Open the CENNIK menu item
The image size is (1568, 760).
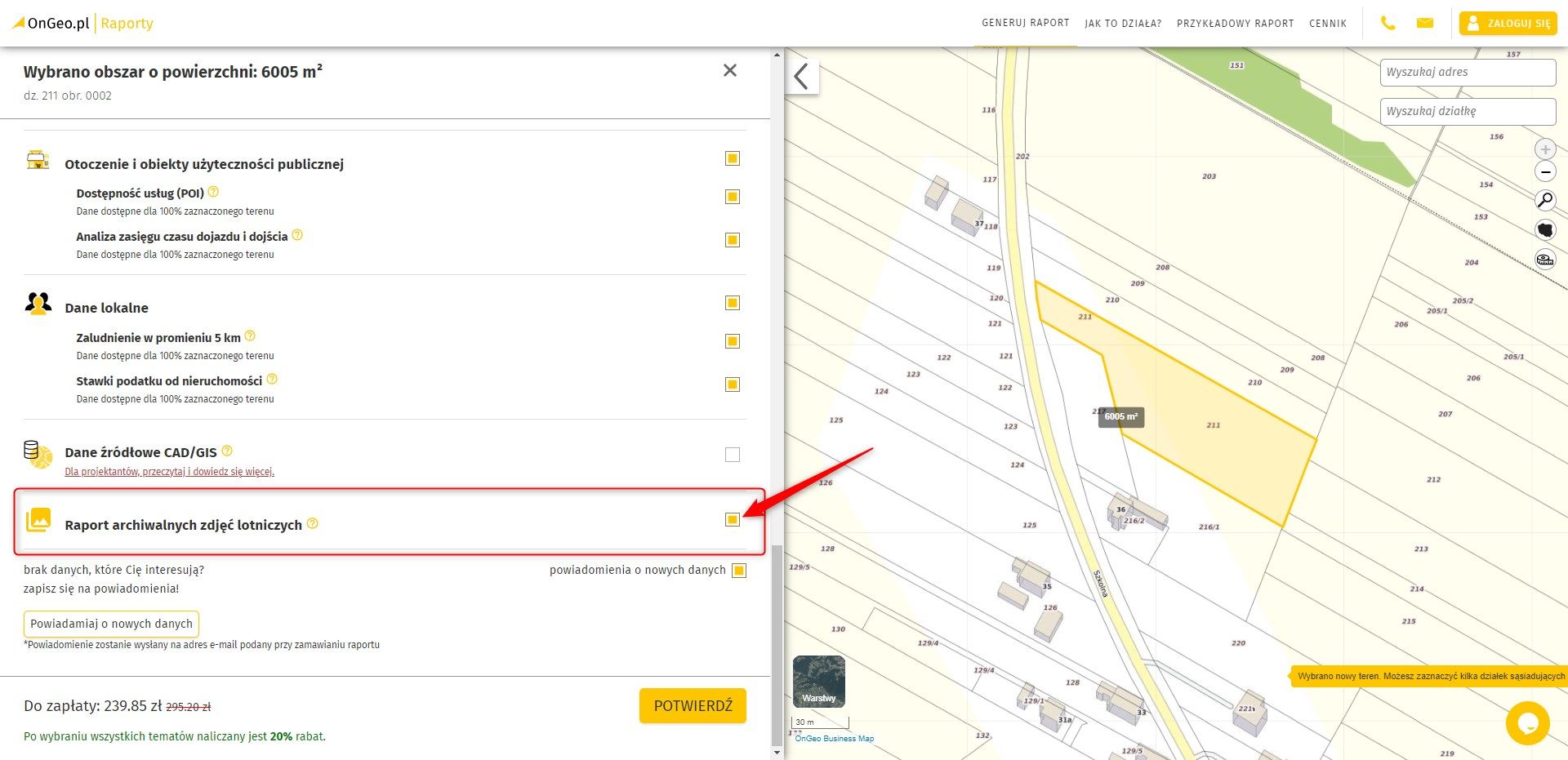click(x=1327, y=24)
